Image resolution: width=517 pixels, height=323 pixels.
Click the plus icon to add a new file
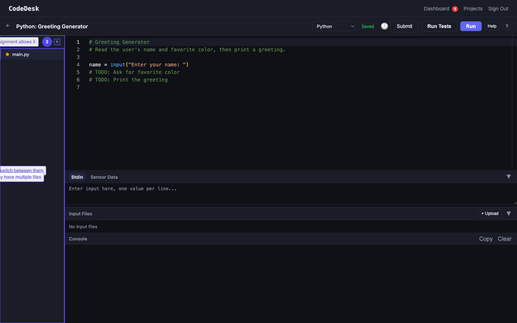(57, 42)
